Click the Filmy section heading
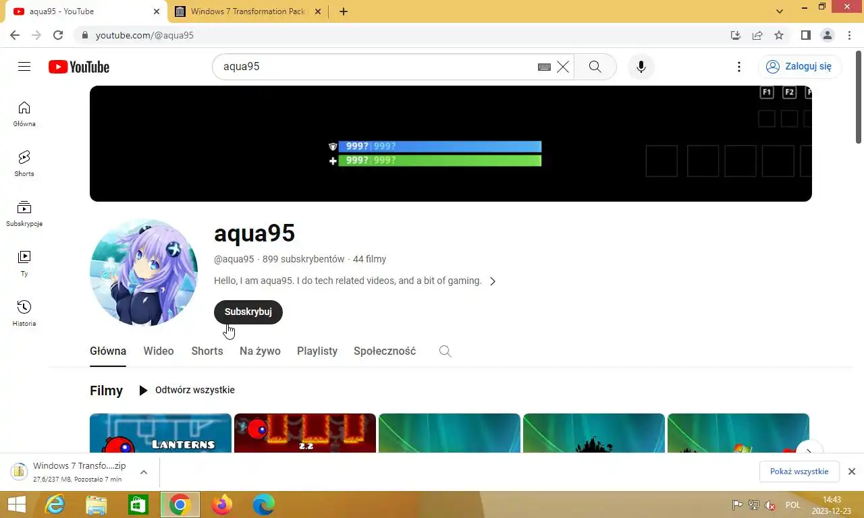The width and height of the screenshot is (864, 518). pyautogui.click(x=107, y=391)
